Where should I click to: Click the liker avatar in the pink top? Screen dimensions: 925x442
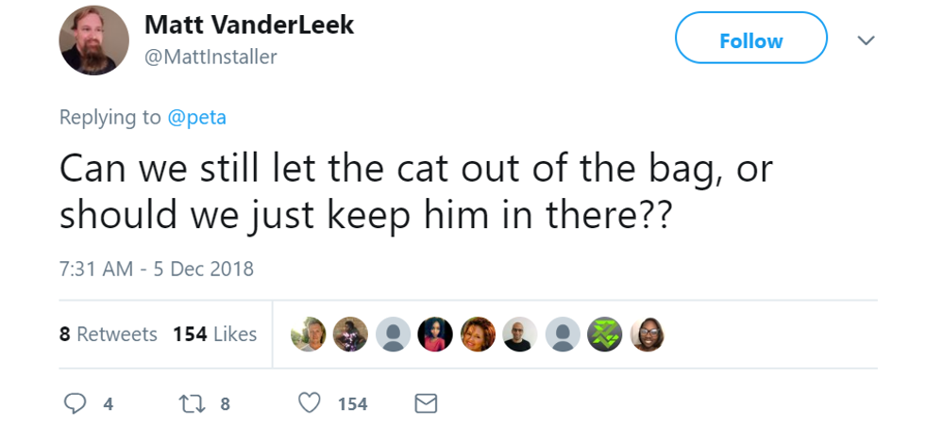pos(435,334)
